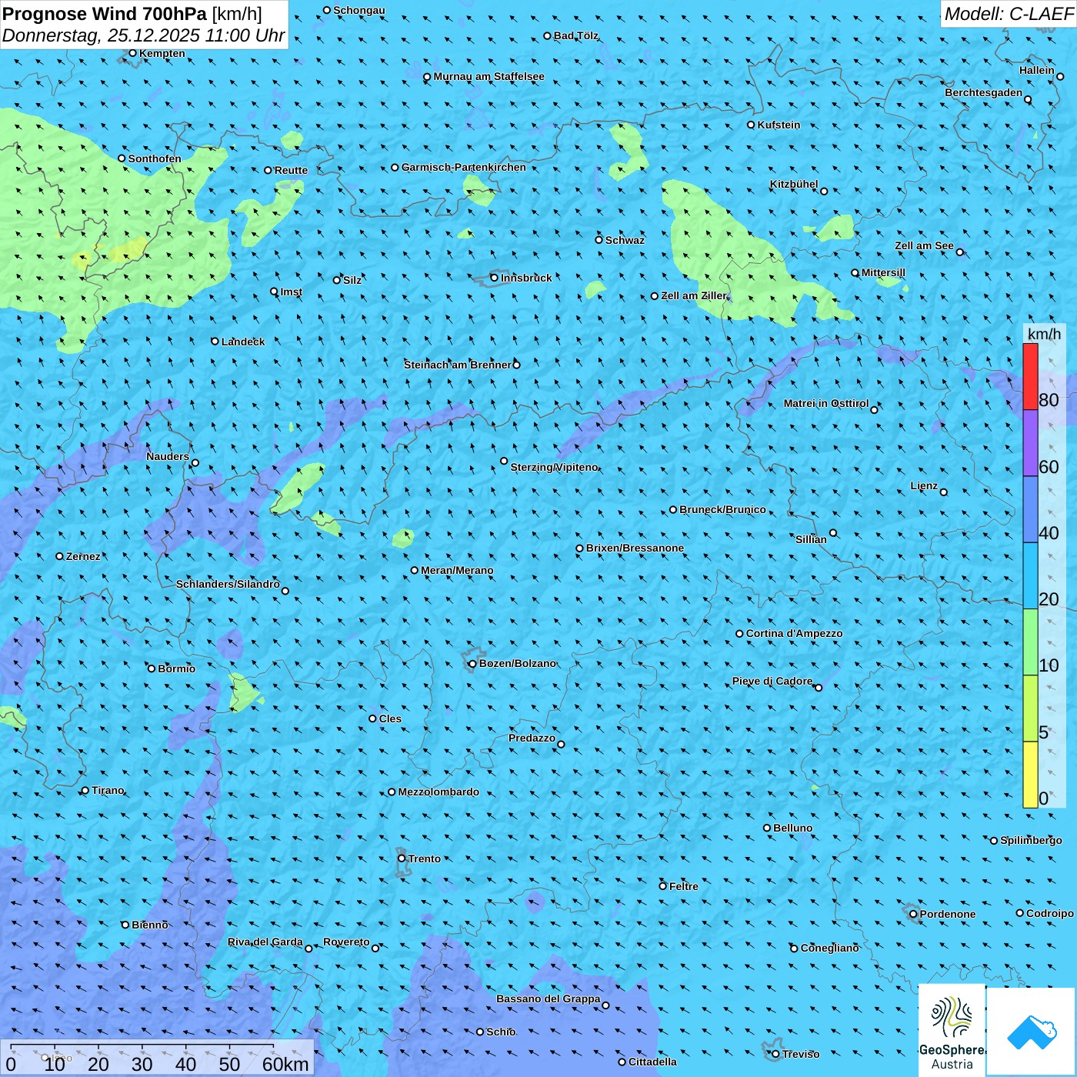
Task: Click the Lienz city marker
Action: [944, 492]
